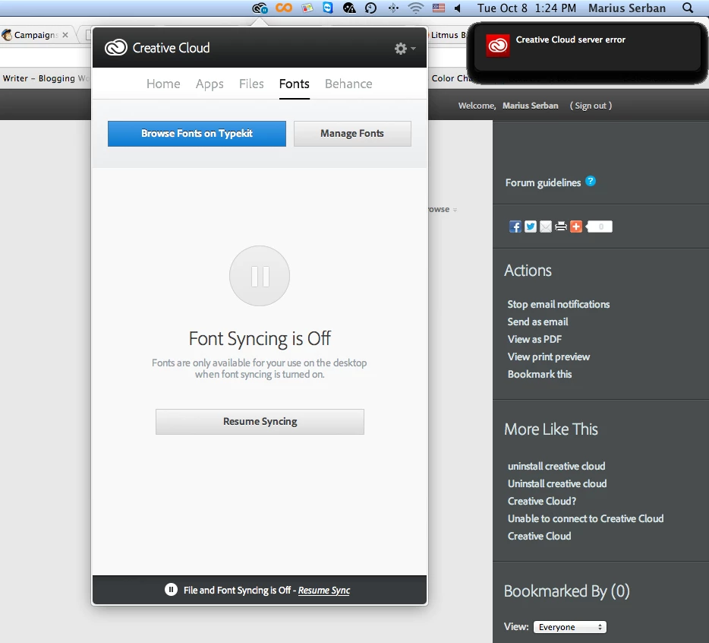Click the Creative Cloud menu bar icon
Viewport: 709px width, 643px height.
(x=260, y=8)
